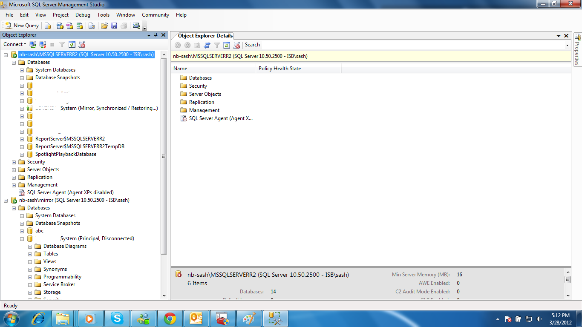Launch Skype from the taskbar

click(x=117, y=318)
